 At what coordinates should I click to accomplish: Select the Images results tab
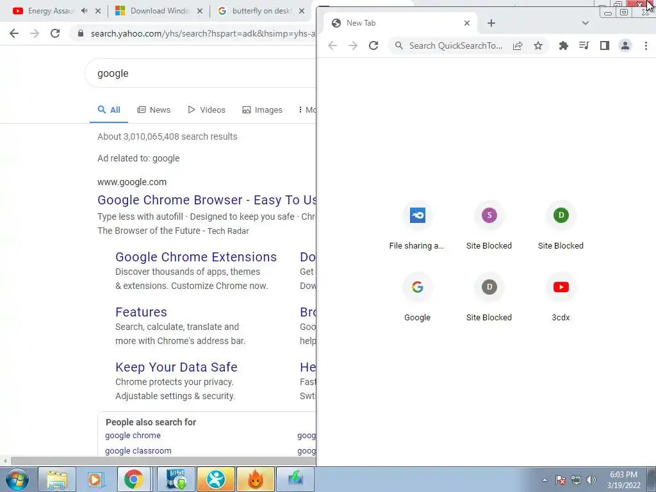(x=262, y=110)
